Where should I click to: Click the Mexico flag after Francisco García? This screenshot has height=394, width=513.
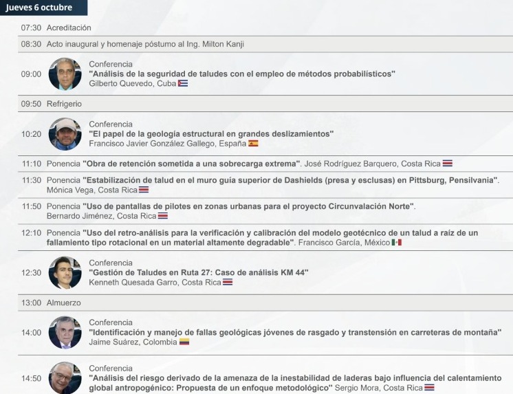(x=397, y=243)
